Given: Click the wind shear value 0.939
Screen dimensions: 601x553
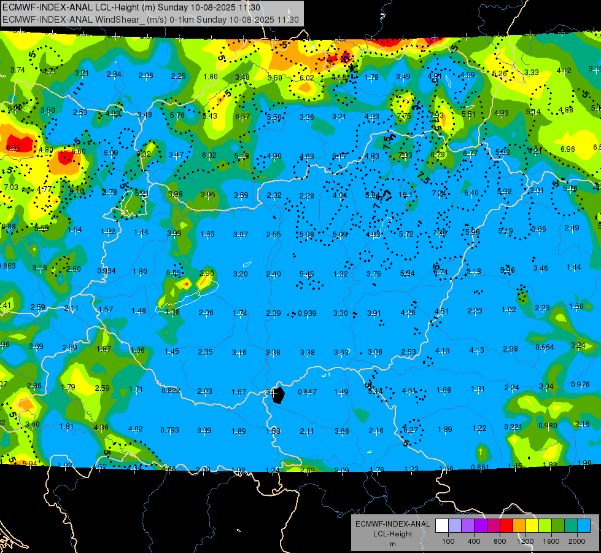Looking at the screenshot, I should click(307, 313).
